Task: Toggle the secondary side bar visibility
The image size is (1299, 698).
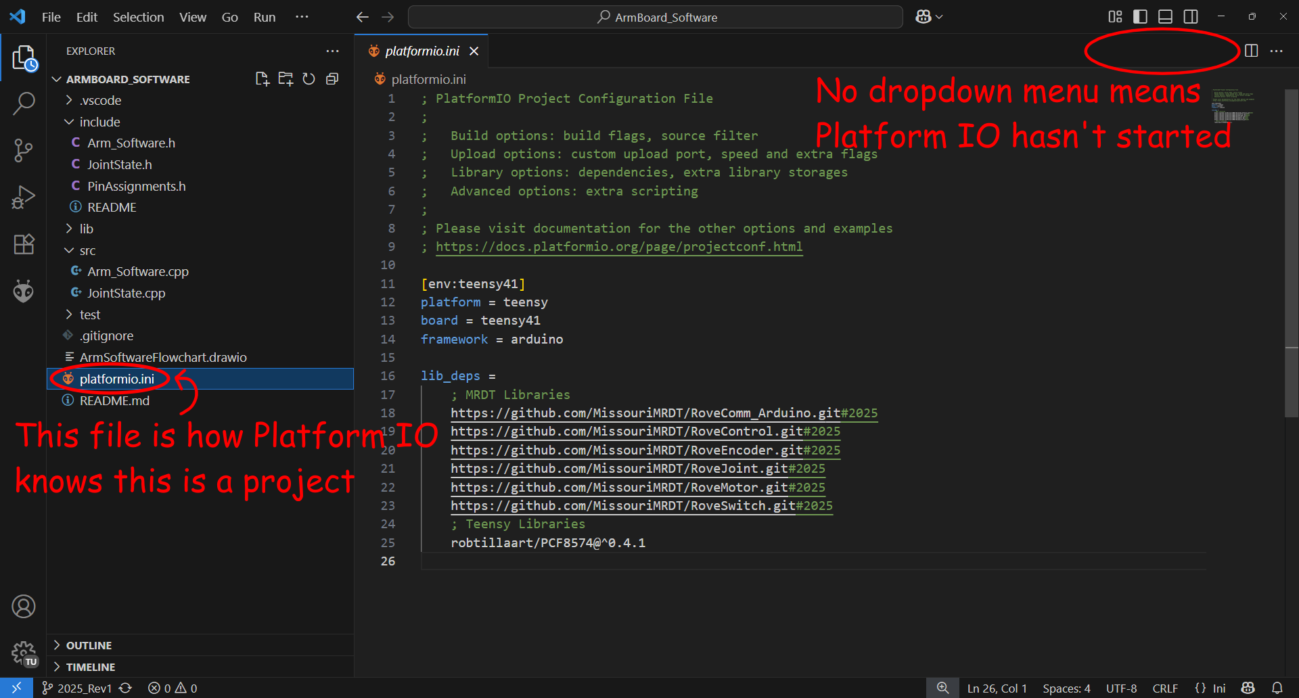Action: coord(1191,17)
